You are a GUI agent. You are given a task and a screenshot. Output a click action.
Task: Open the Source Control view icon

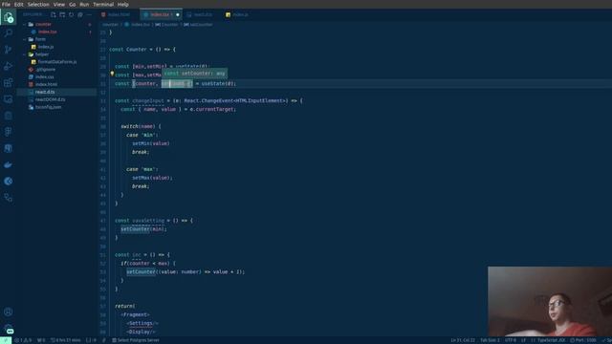[9, 50]
